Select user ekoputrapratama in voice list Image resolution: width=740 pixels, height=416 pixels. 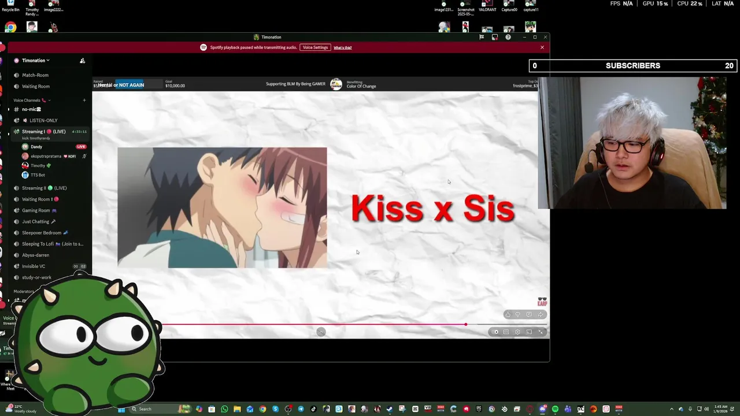(x=53, y=156)
